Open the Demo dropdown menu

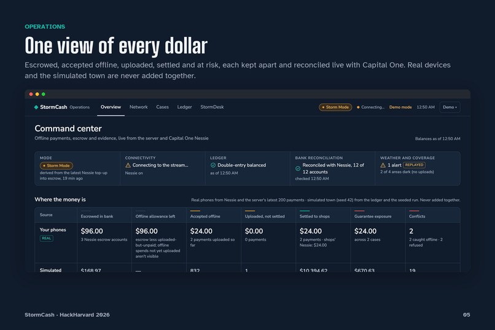[x=450, y=107]
